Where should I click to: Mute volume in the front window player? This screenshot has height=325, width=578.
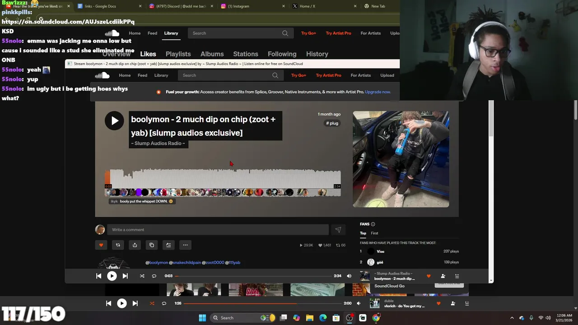349,276
